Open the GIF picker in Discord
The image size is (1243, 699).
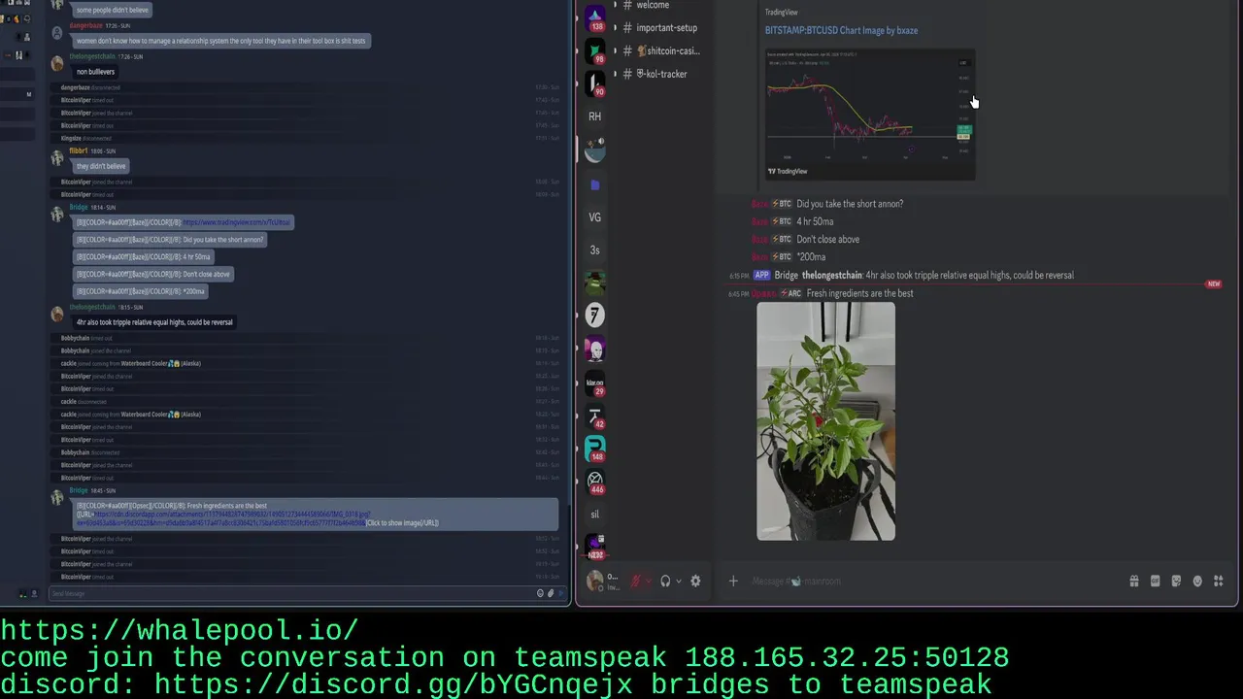point(1155,582)
